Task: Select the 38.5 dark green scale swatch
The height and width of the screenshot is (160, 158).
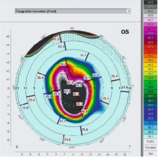Action: [x=150, y=96]
